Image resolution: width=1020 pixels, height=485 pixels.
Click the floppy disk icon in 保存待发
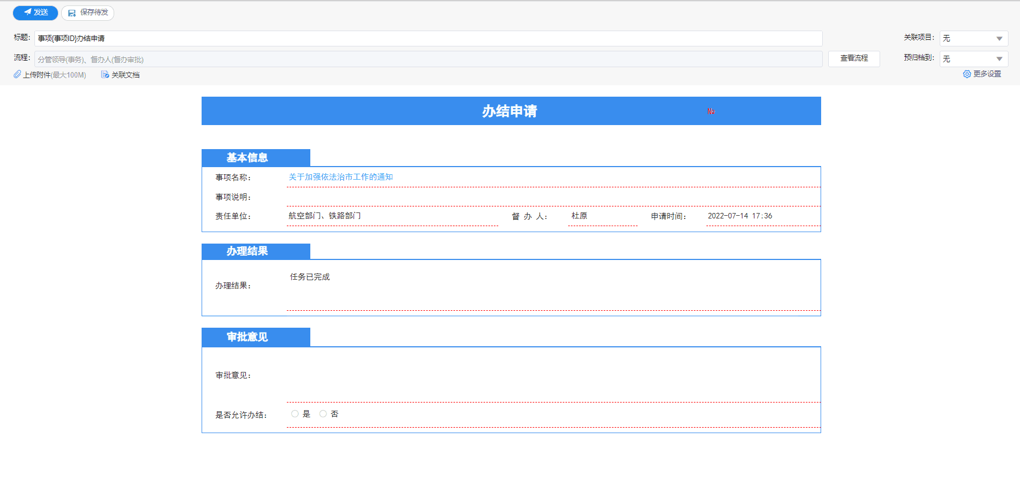click(x=72, y=13)
